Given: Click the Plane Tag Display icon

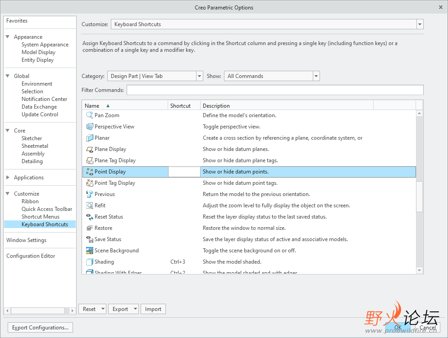Looking at the screenshot, I should [89, 160].
